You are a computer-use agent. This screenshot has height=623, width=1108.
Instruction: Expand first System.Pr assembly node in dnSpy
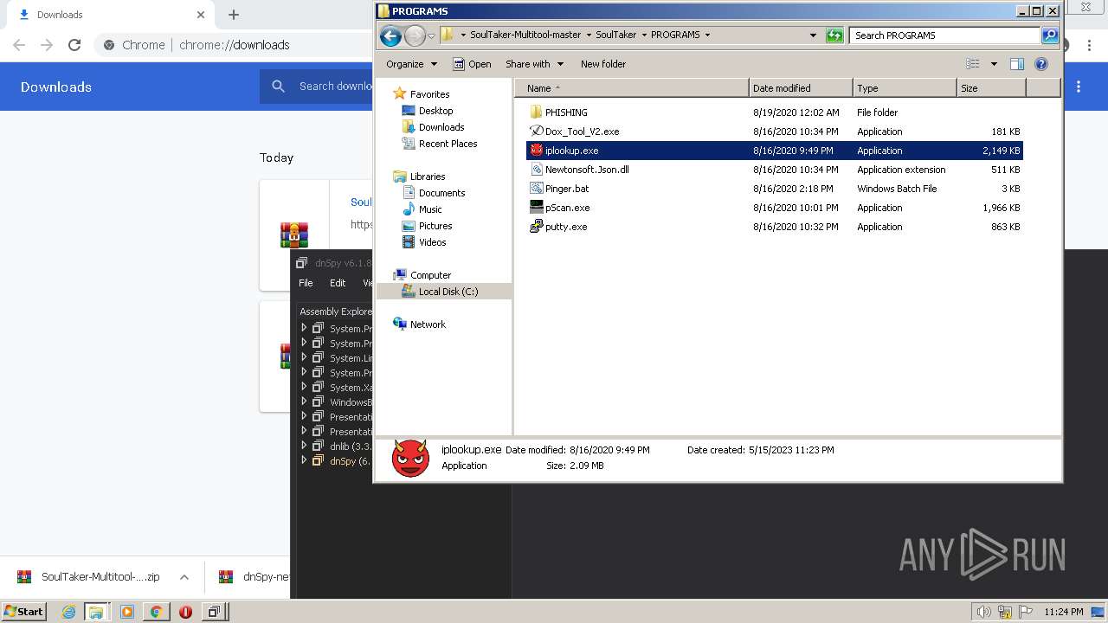[x=304, y=329]
